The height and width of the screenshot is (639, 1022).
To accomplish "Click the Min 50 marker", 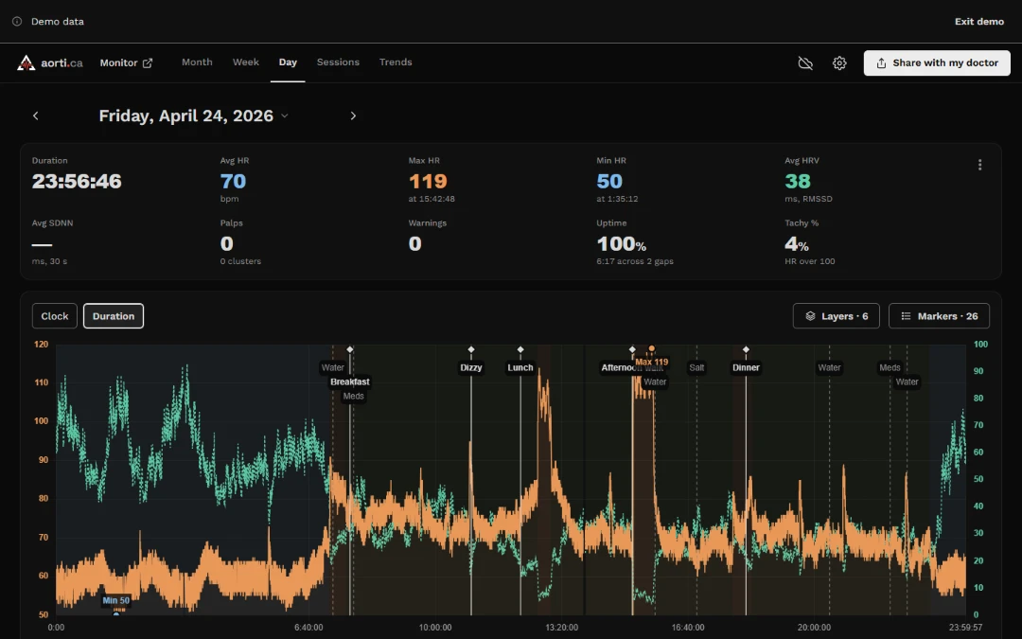I will (x=116, y=600).
